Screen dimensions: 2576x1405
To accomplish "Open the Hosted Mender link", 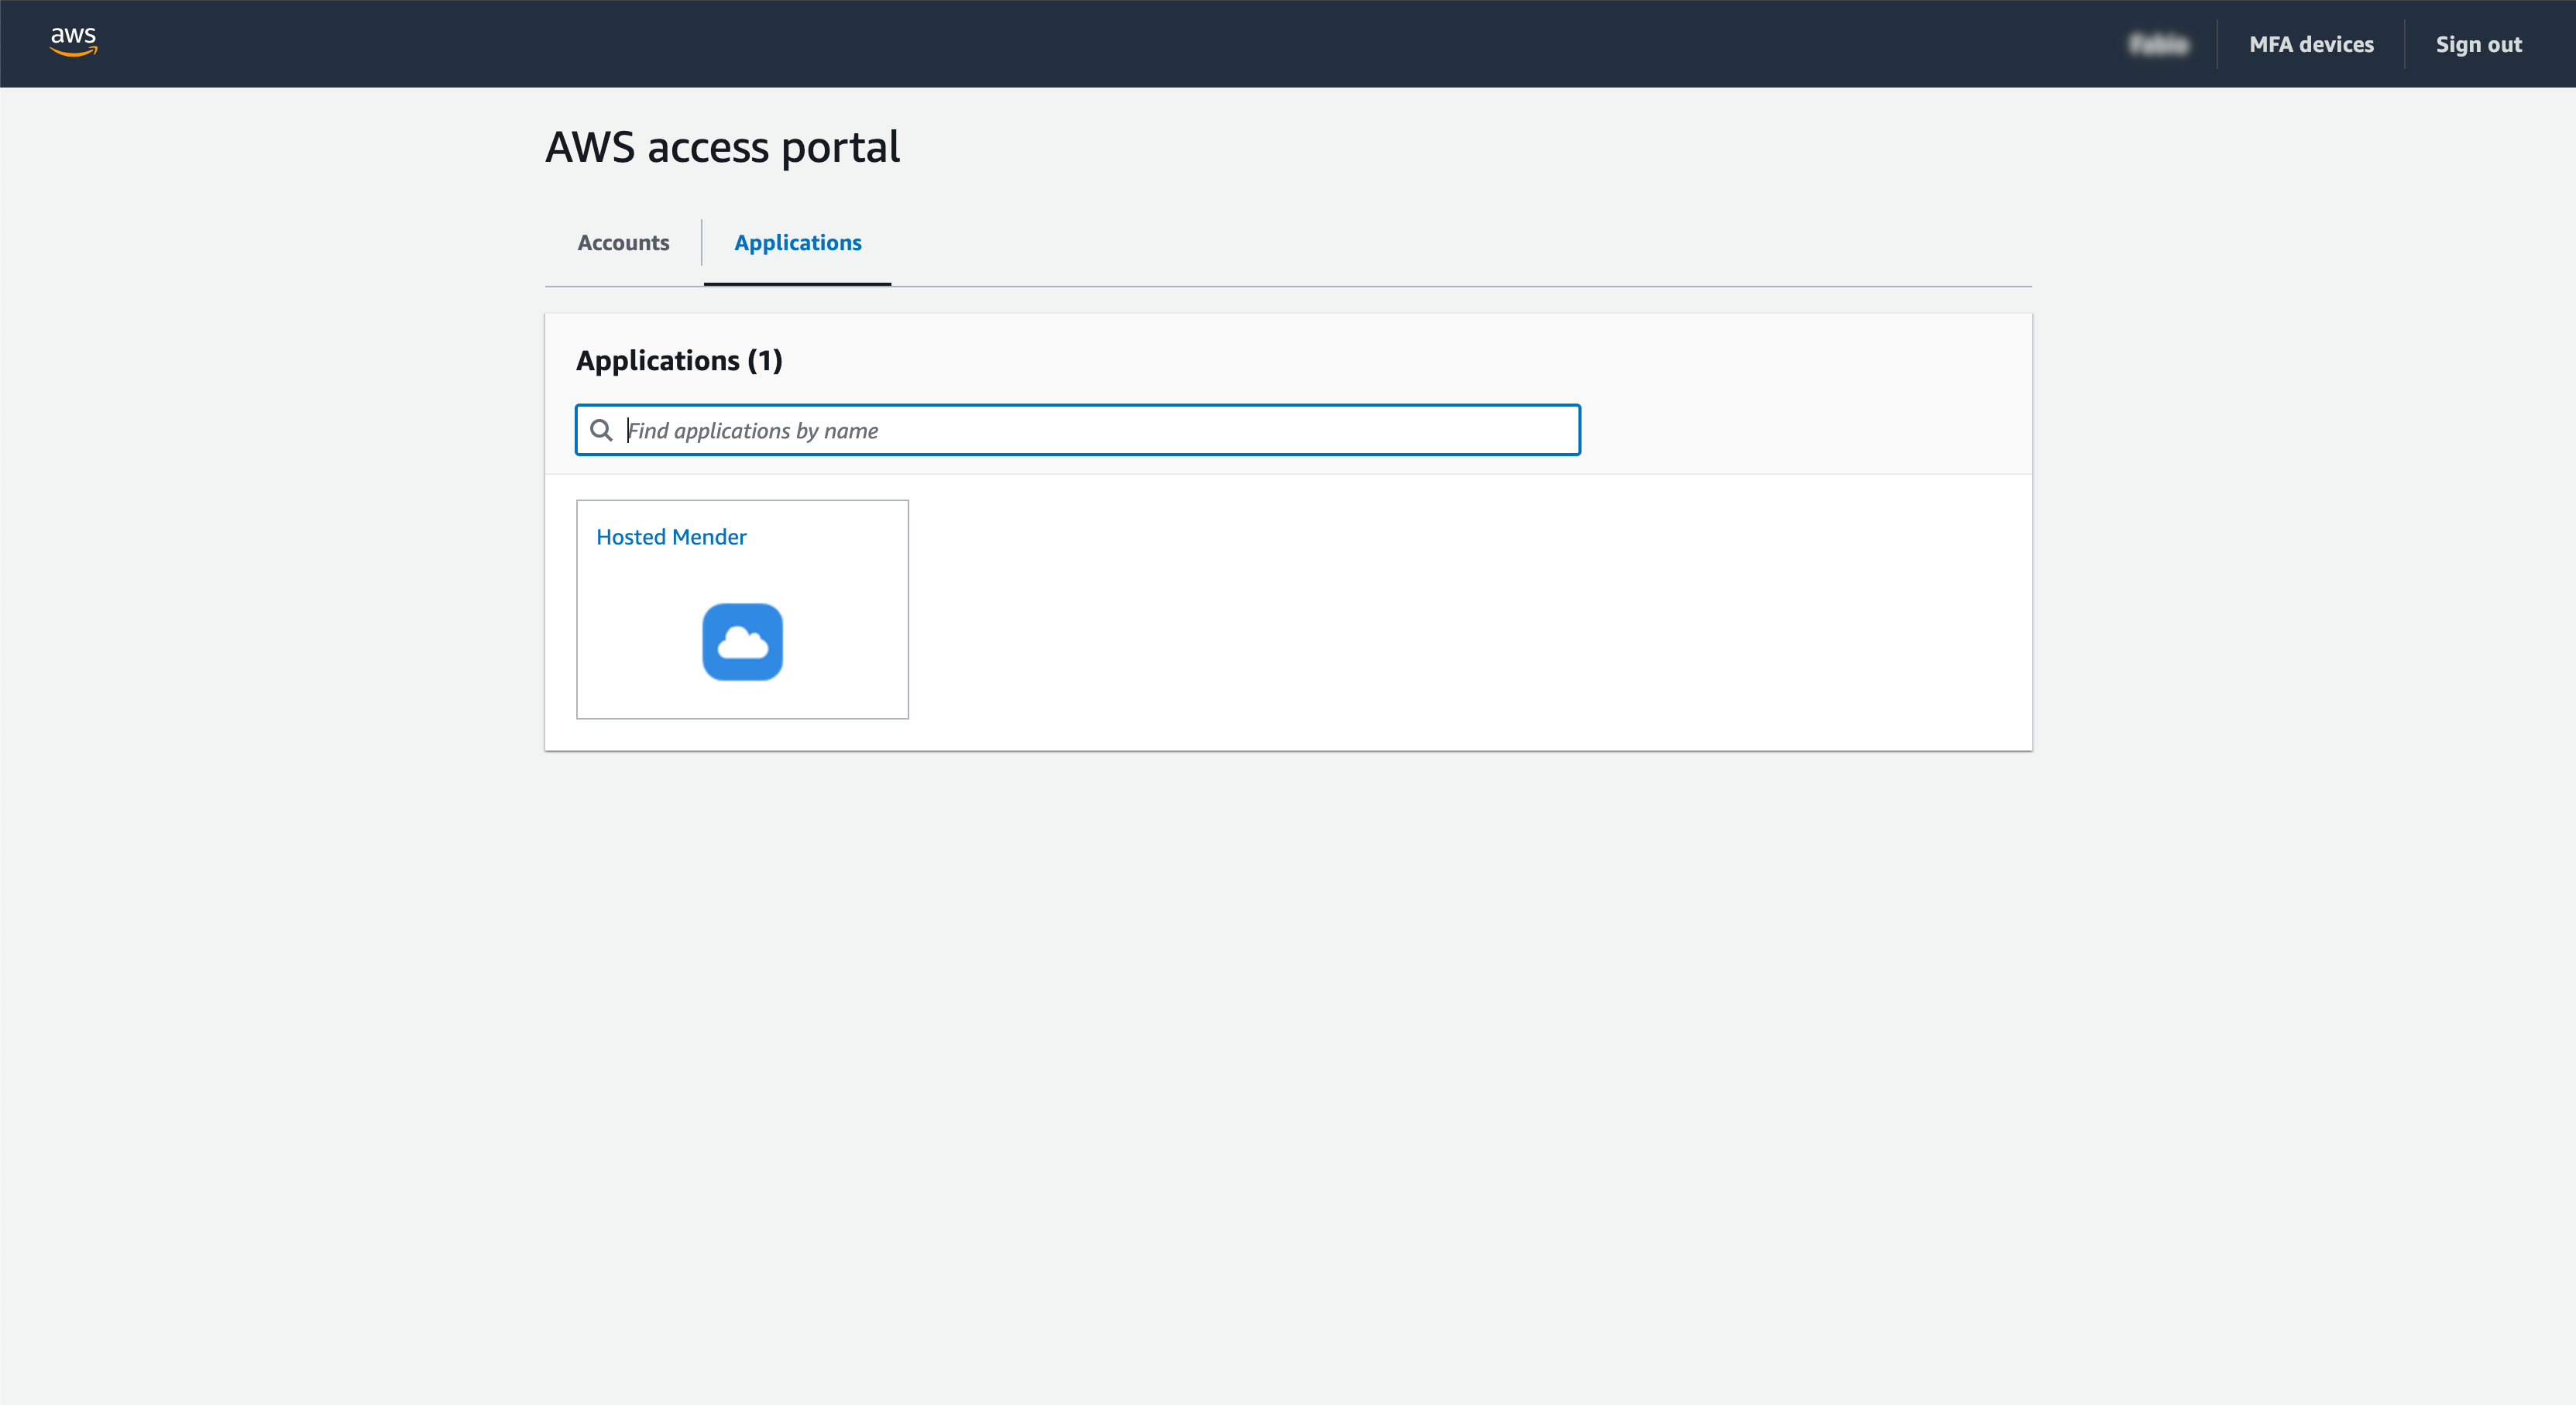I will (x=671, y=537).
